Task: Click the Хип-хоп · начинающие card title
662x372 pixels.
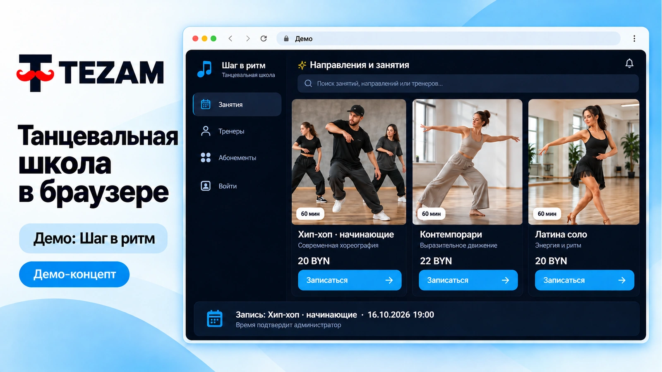Action: point(346,234)
